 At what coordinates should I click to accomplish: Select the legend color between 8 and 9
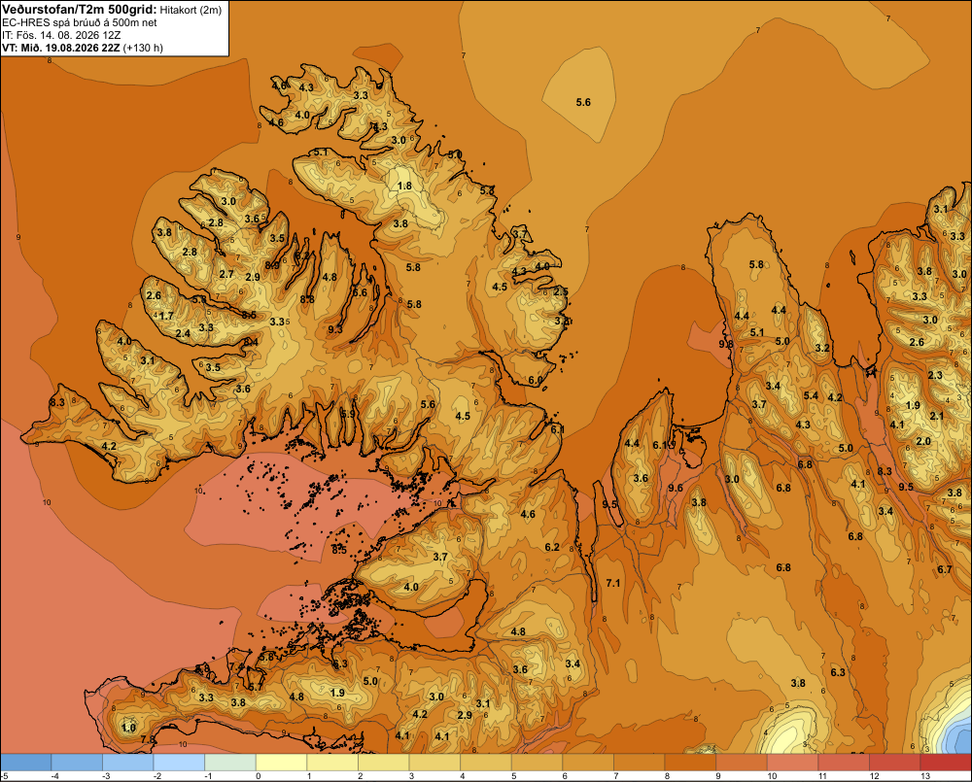coord(690,763)
